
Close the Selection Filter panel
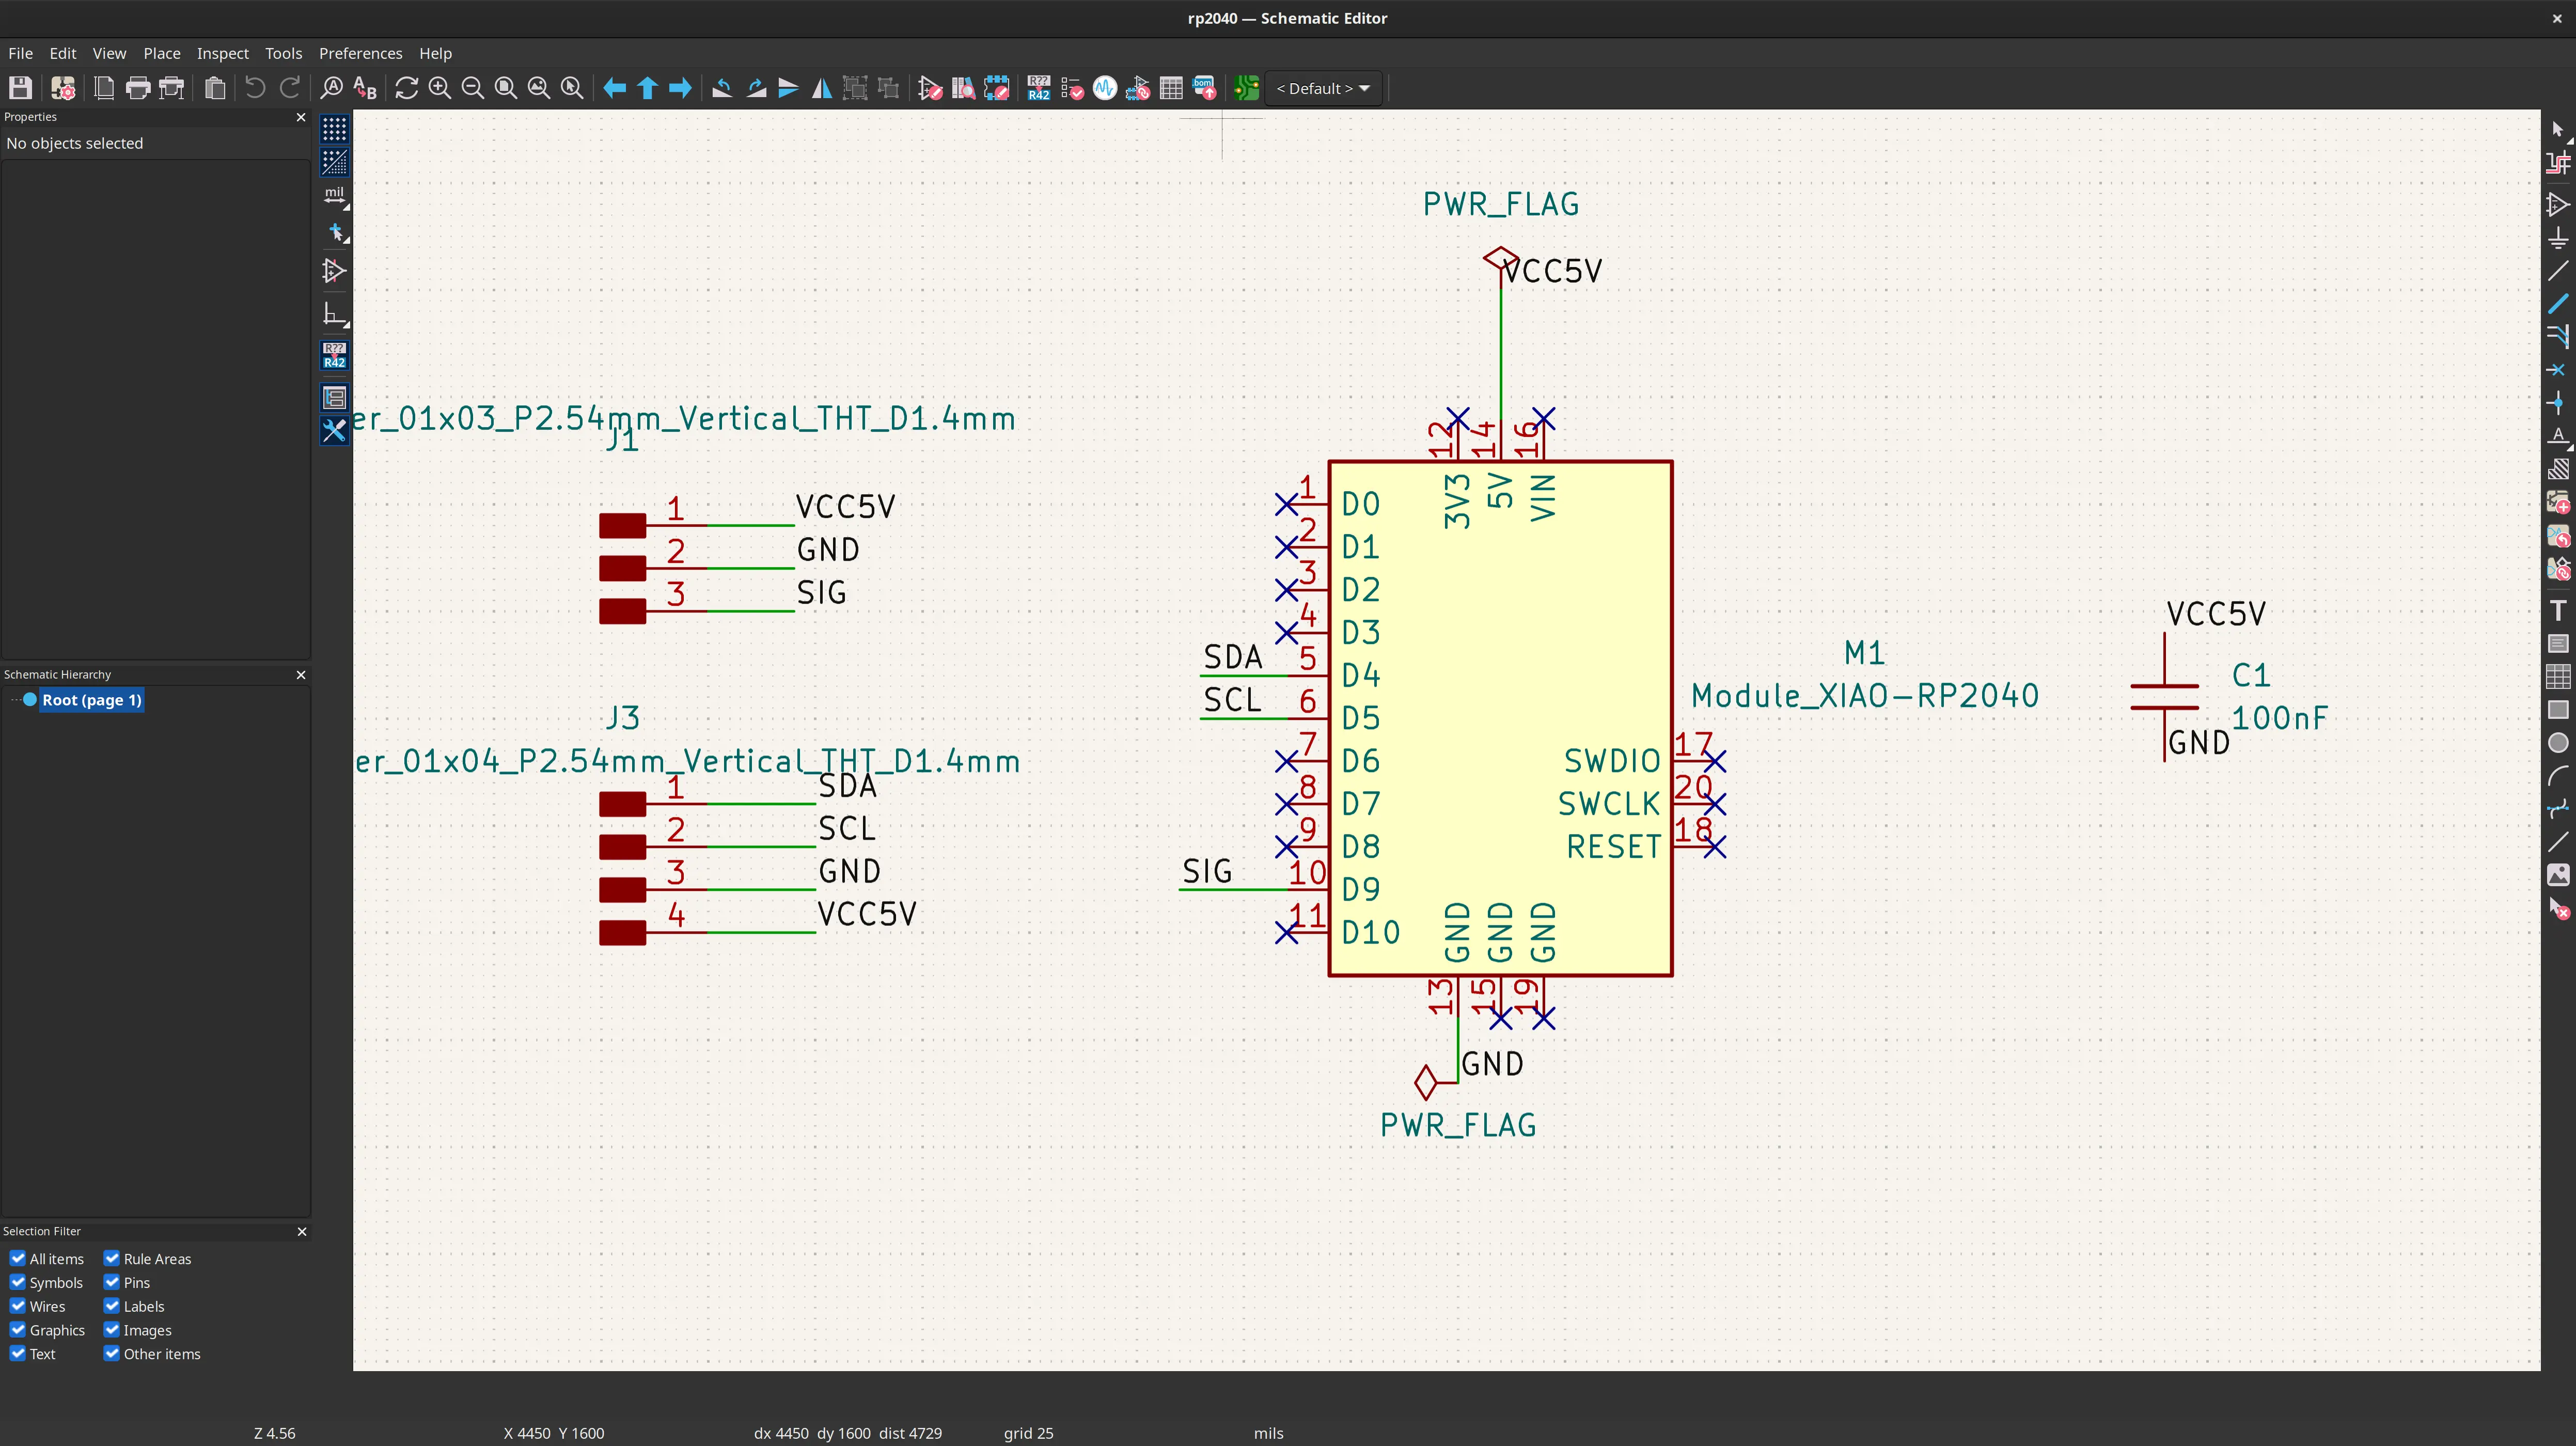point(301,1231)
